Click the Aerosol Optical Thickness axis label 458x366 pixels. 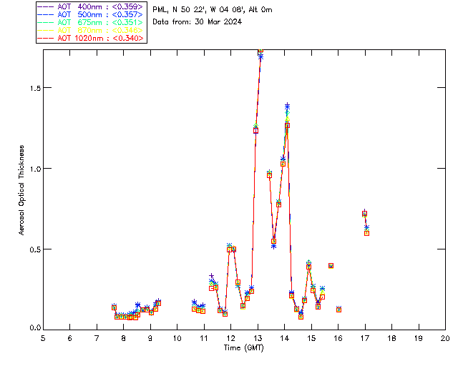tap(21, 190)
